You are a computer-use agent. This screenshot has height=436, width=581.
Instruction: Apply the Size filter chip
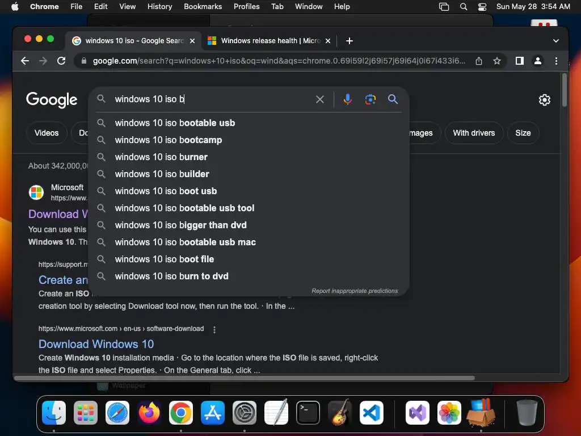pyautogui.click(x=523, y=133)
